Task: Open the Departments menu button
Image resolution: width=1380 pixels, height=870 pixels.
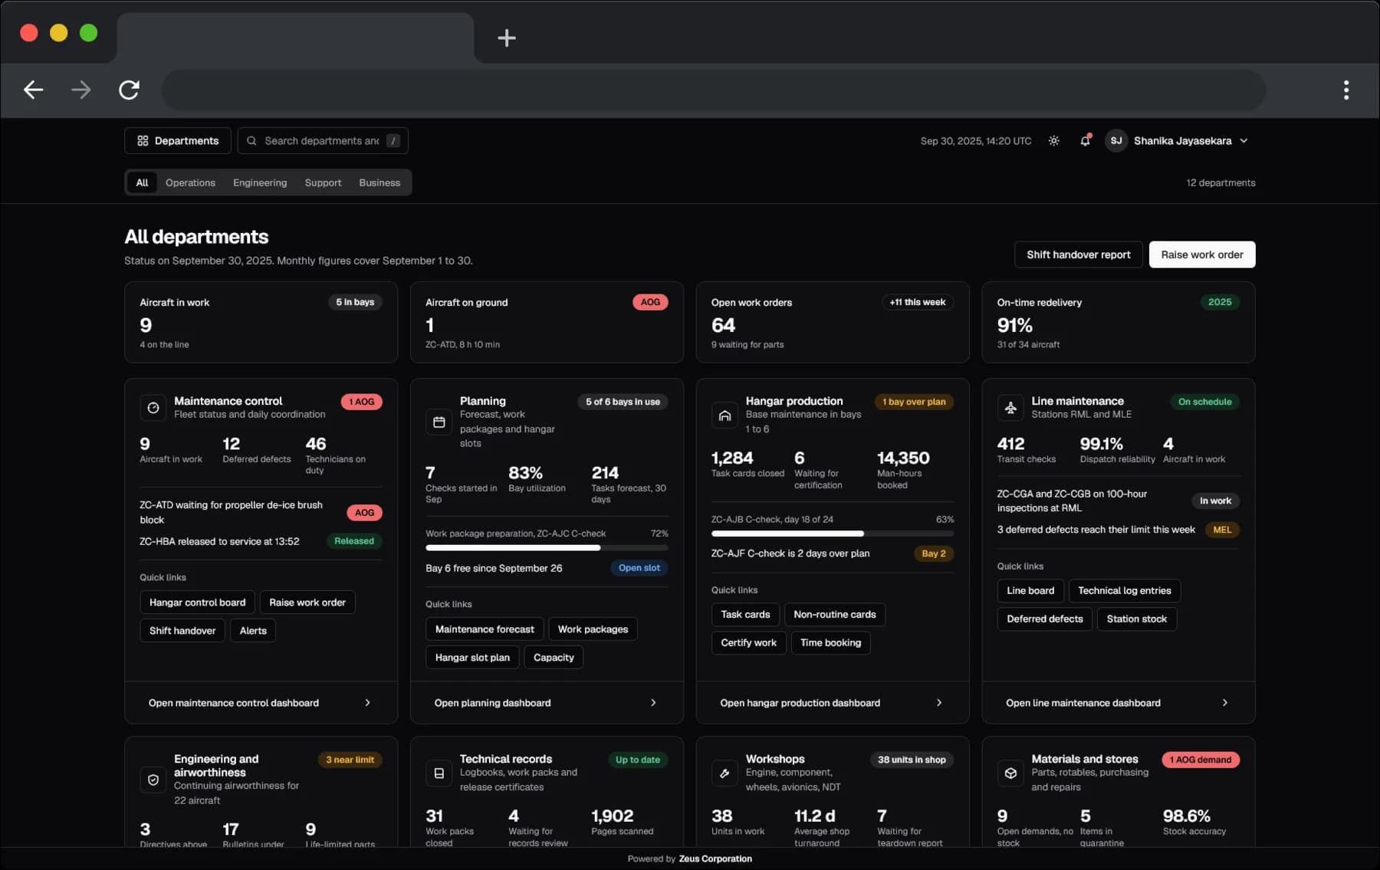Action: tap(178, 140)
